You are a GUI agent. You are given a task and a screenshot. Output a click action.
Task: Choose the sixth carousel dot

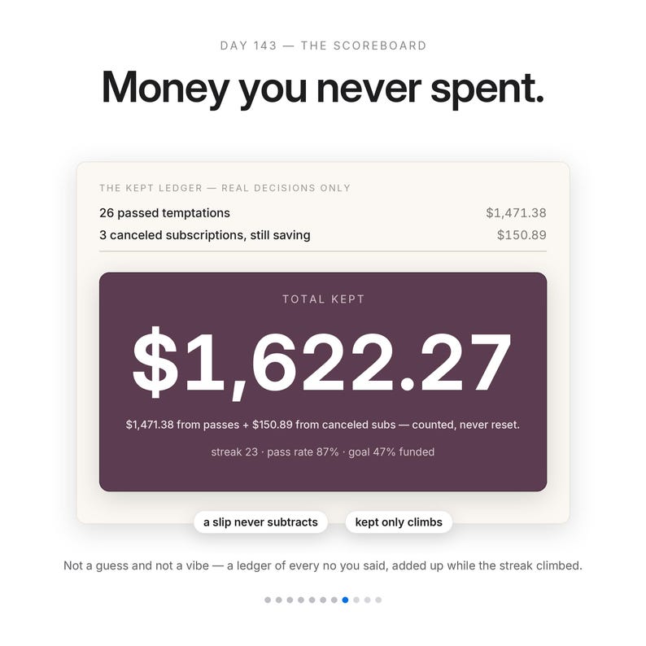pos(324,600)
